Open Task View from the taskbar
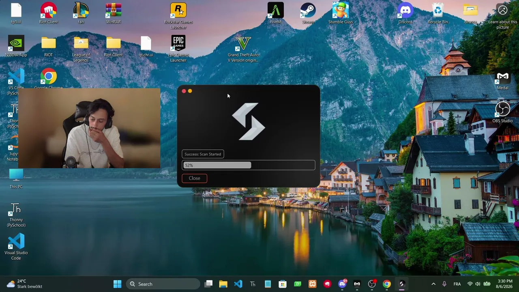Viewport: 519px width, 292px height. coord(208,284)
